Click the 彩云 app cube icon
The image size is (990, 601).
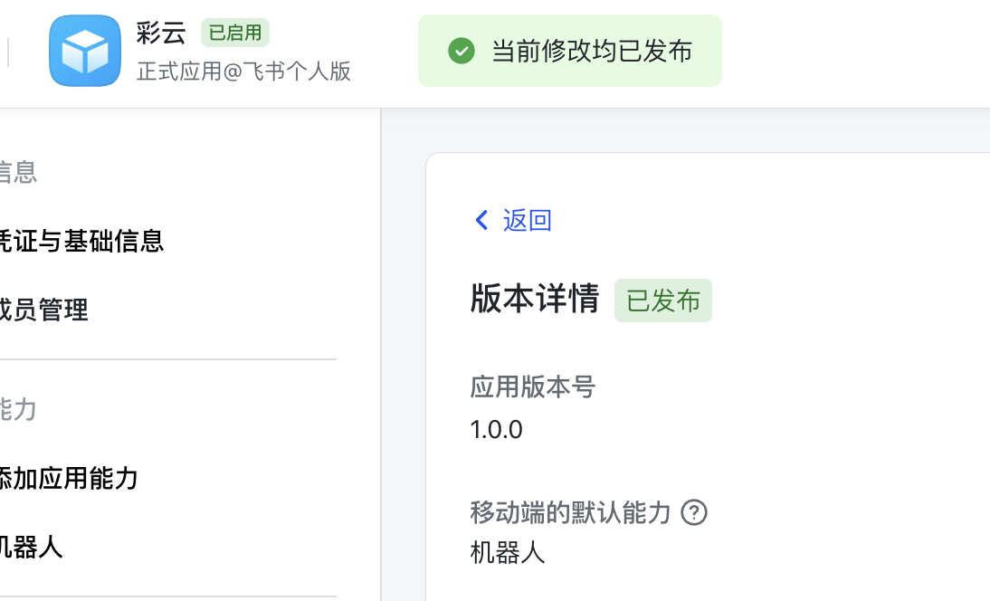(x=85, y=52)
